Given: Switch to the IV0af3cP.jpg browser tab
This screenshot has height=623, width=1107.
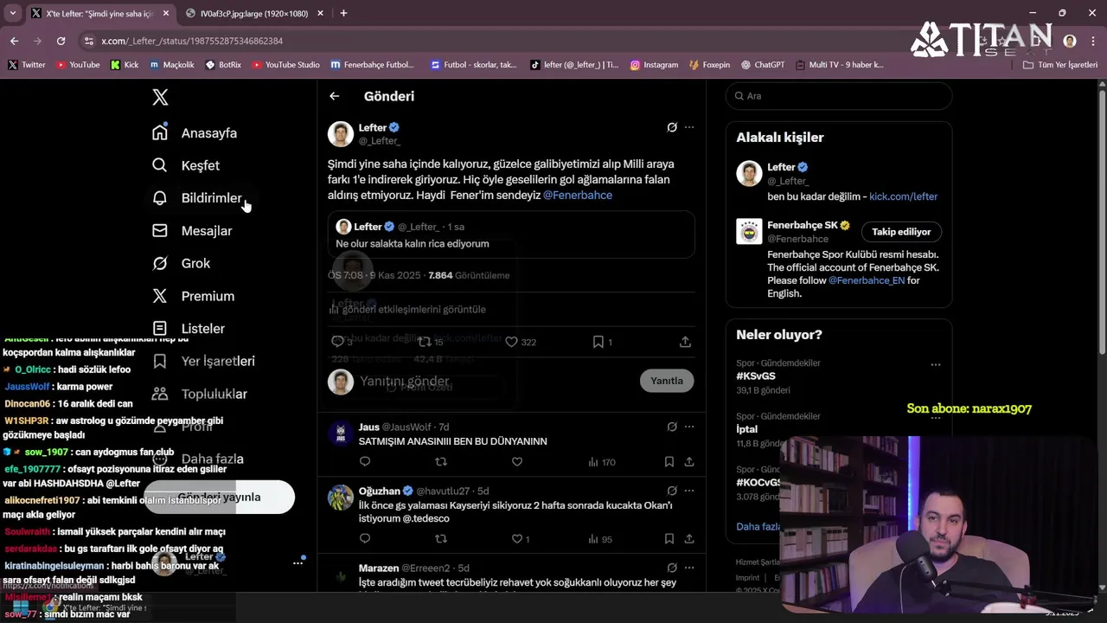Looking at the screenshot, I should click(x=254, y=13).
